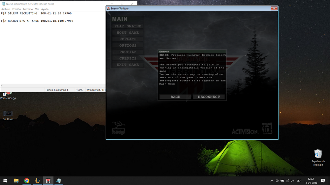Click RECONNECT in the error dialog
The image size is (330, 185).
pos(209,97)
